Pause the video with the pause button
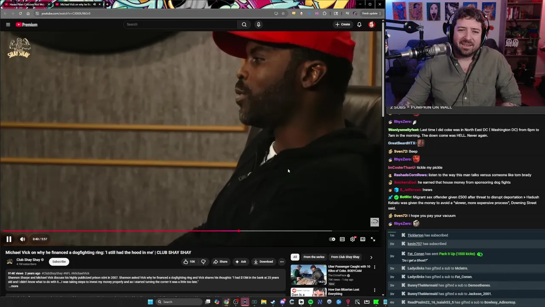Screen dimensions: 545x307 9,239
